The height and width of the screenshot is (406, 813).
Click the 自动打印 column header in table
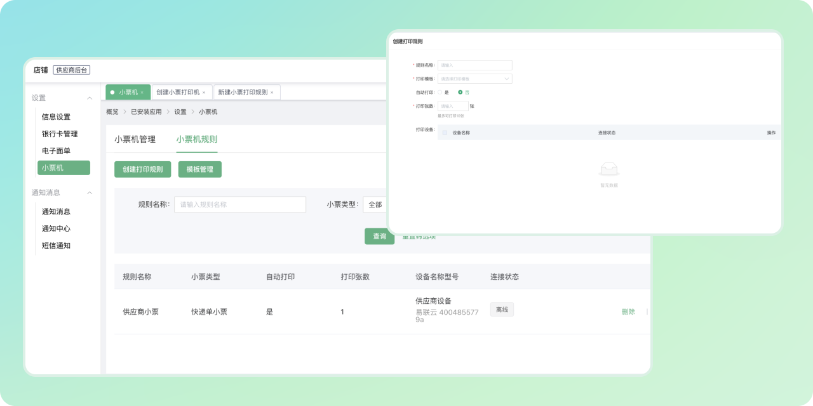pyautogui.click(x=280, y=277)
